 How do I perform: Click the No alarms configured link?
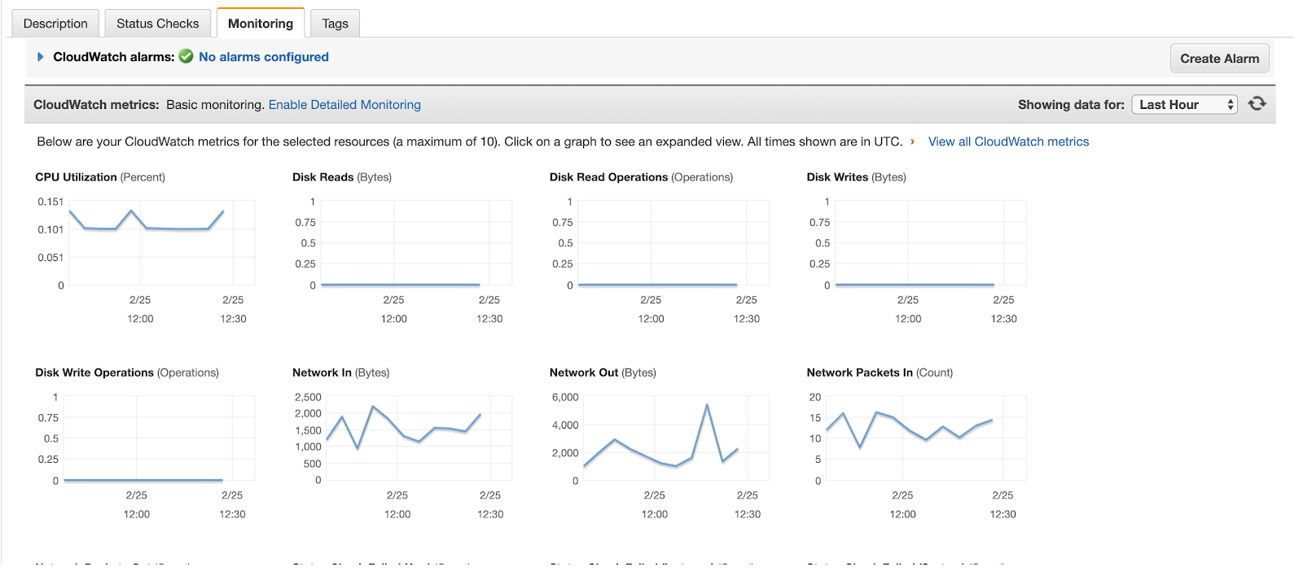(264, 57)
